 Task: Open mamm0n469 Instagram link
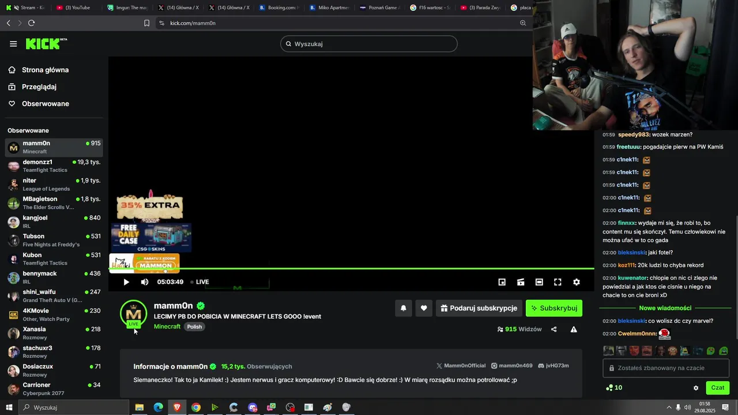click(511, 366)
